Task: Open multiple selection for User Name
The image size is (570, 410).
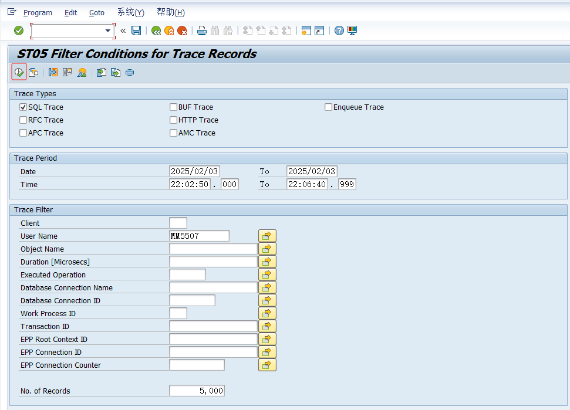Action: tap(267, 235)
